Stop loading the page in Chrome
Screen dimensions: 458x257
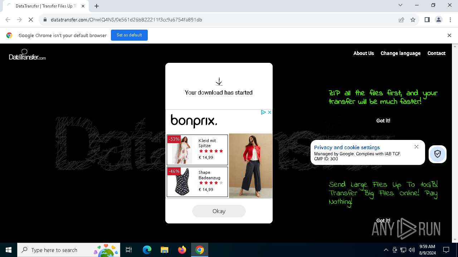coord(31,20)
